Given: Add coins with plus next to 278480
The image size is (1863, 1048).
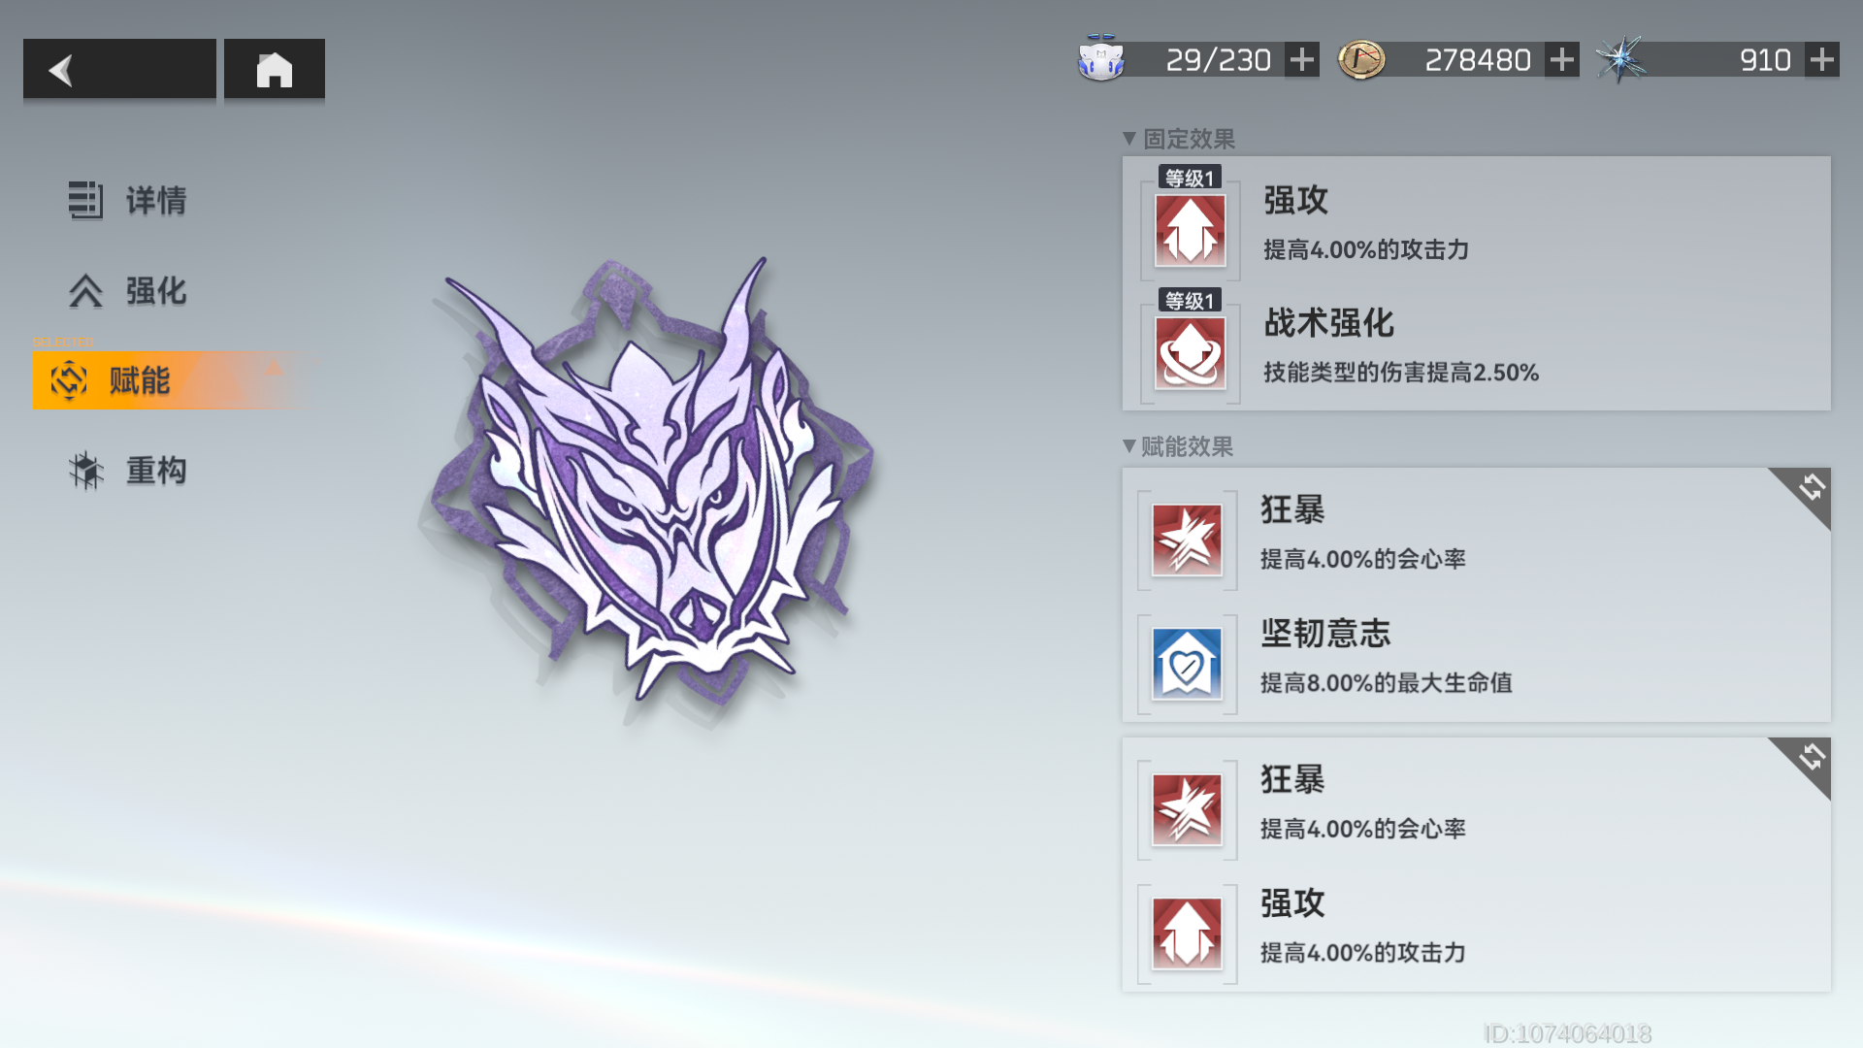Looking at the screenshot, I should (1562, 60).
